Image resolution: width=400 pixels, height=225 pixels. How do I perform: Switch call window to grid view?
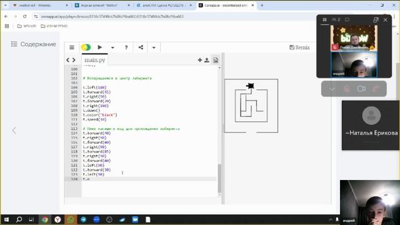[x=324, y=19]
